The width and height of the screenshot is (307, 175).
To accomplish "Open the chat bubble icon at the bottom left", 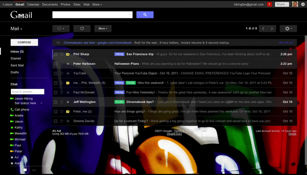I will pos(25,170).
